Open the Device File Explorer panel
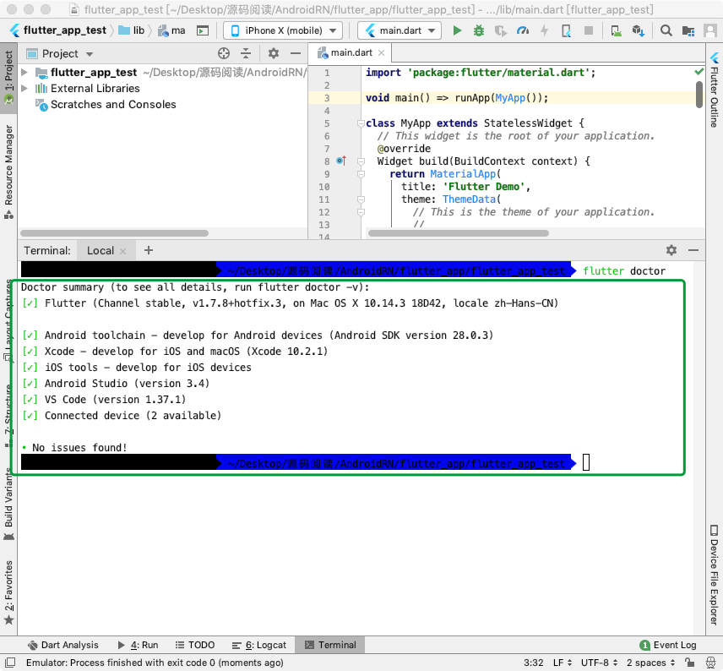The height and width of the screenshot is (671, 723). pos(715,575)
